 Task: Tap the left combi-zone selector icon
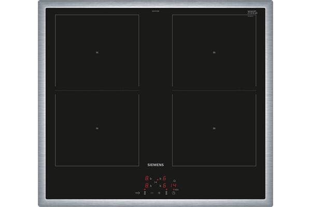pyautogui.click(x=145, y=193)
